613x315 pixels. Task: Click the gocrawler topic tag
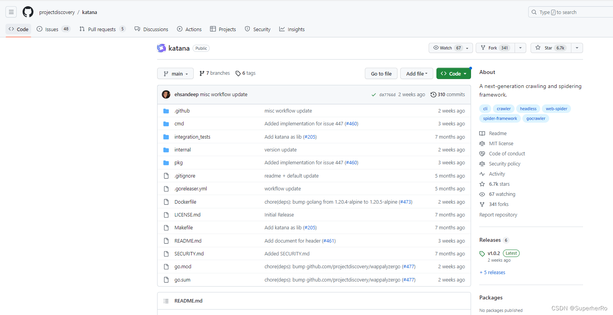536,118
